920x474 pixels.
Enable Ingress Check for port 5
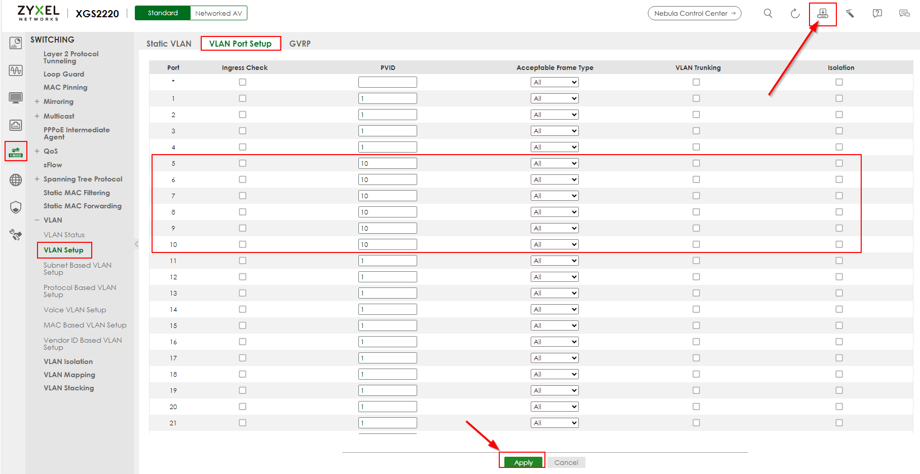[242, 163]
